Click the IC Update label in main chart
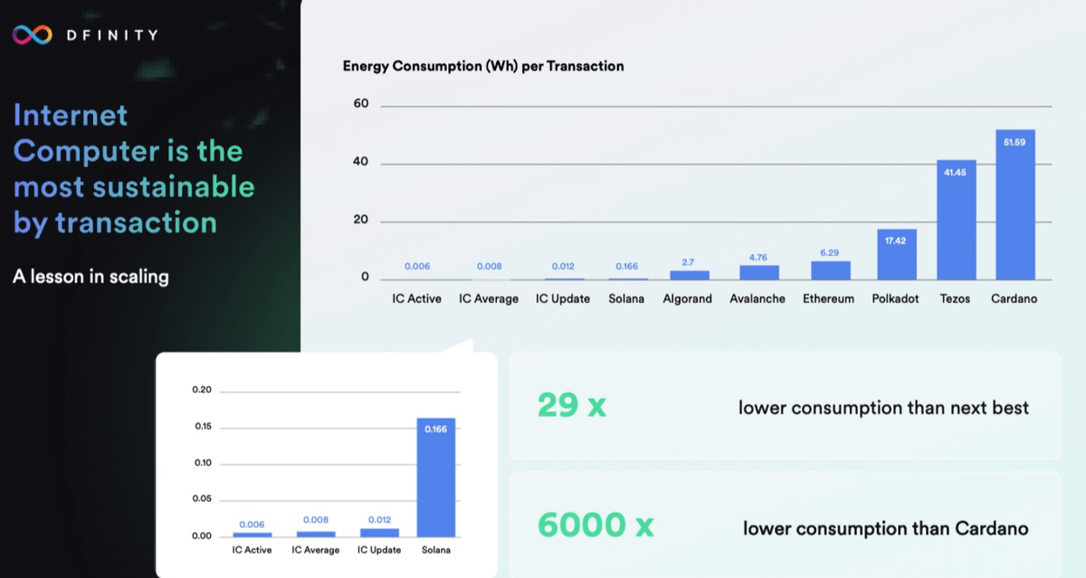The image size is (1086, 578). (563, 298)
